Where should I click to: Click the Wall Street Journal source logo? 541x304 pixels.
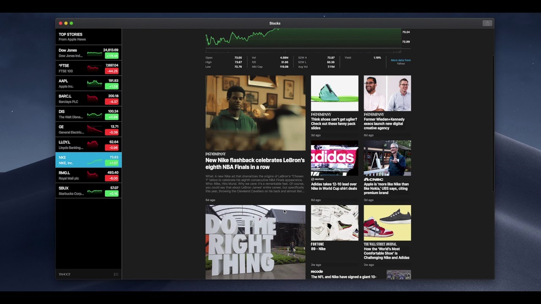(380, 244)
